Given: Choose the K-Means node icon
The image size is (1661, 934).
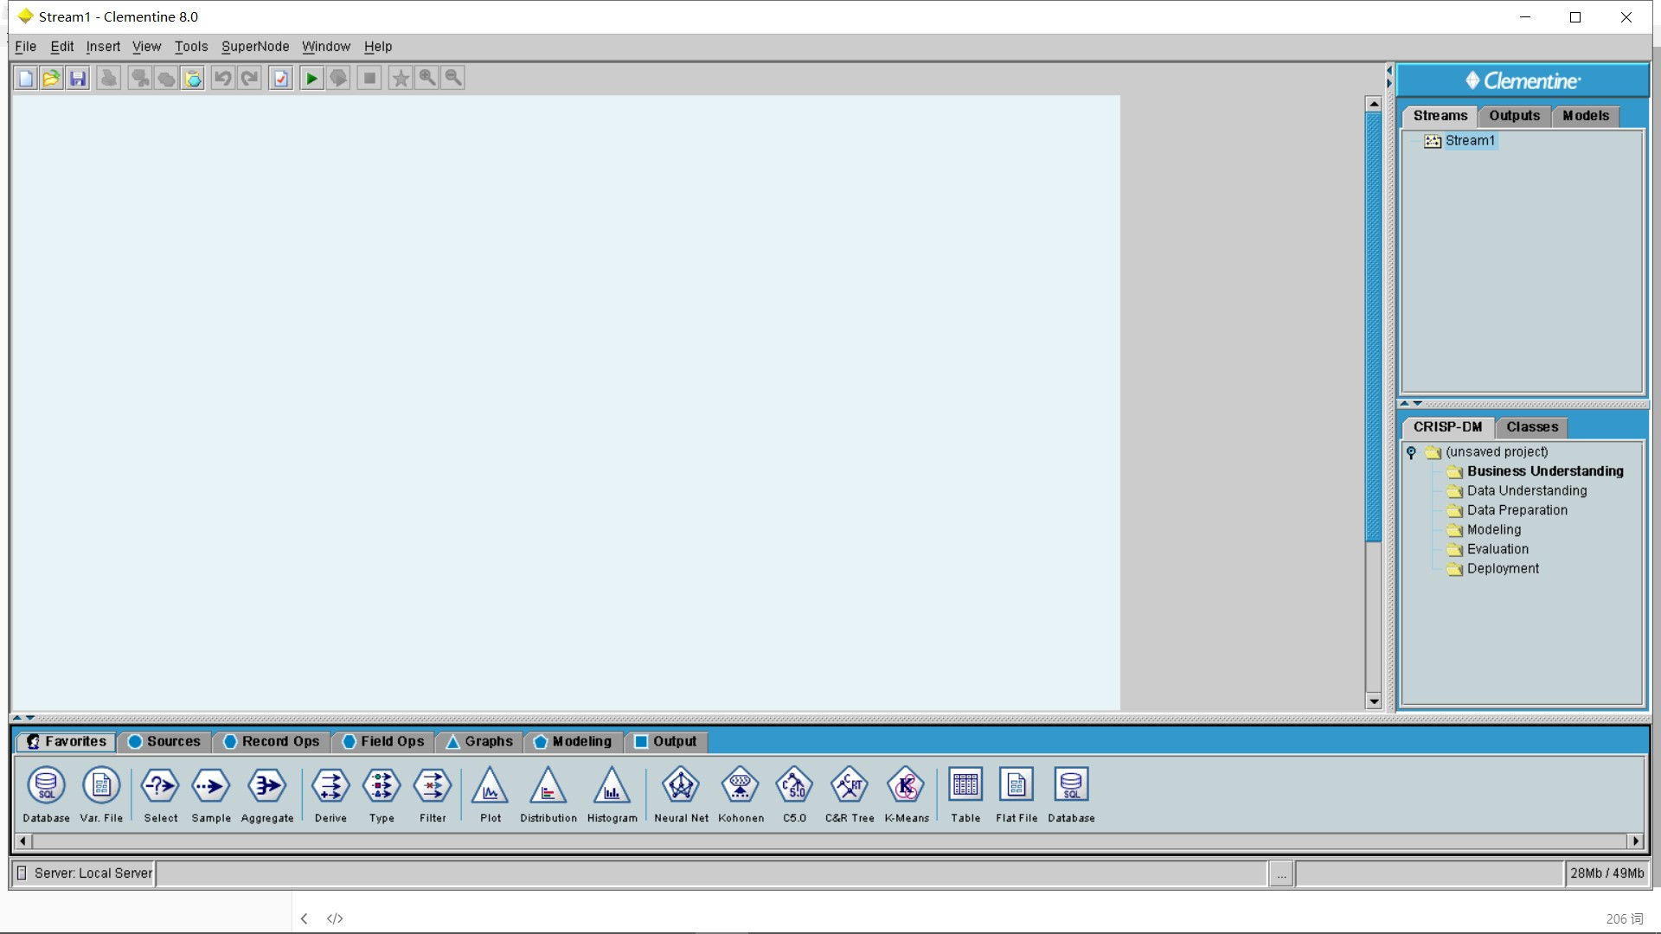Looking at the screenshot, I should coord(906,785).
